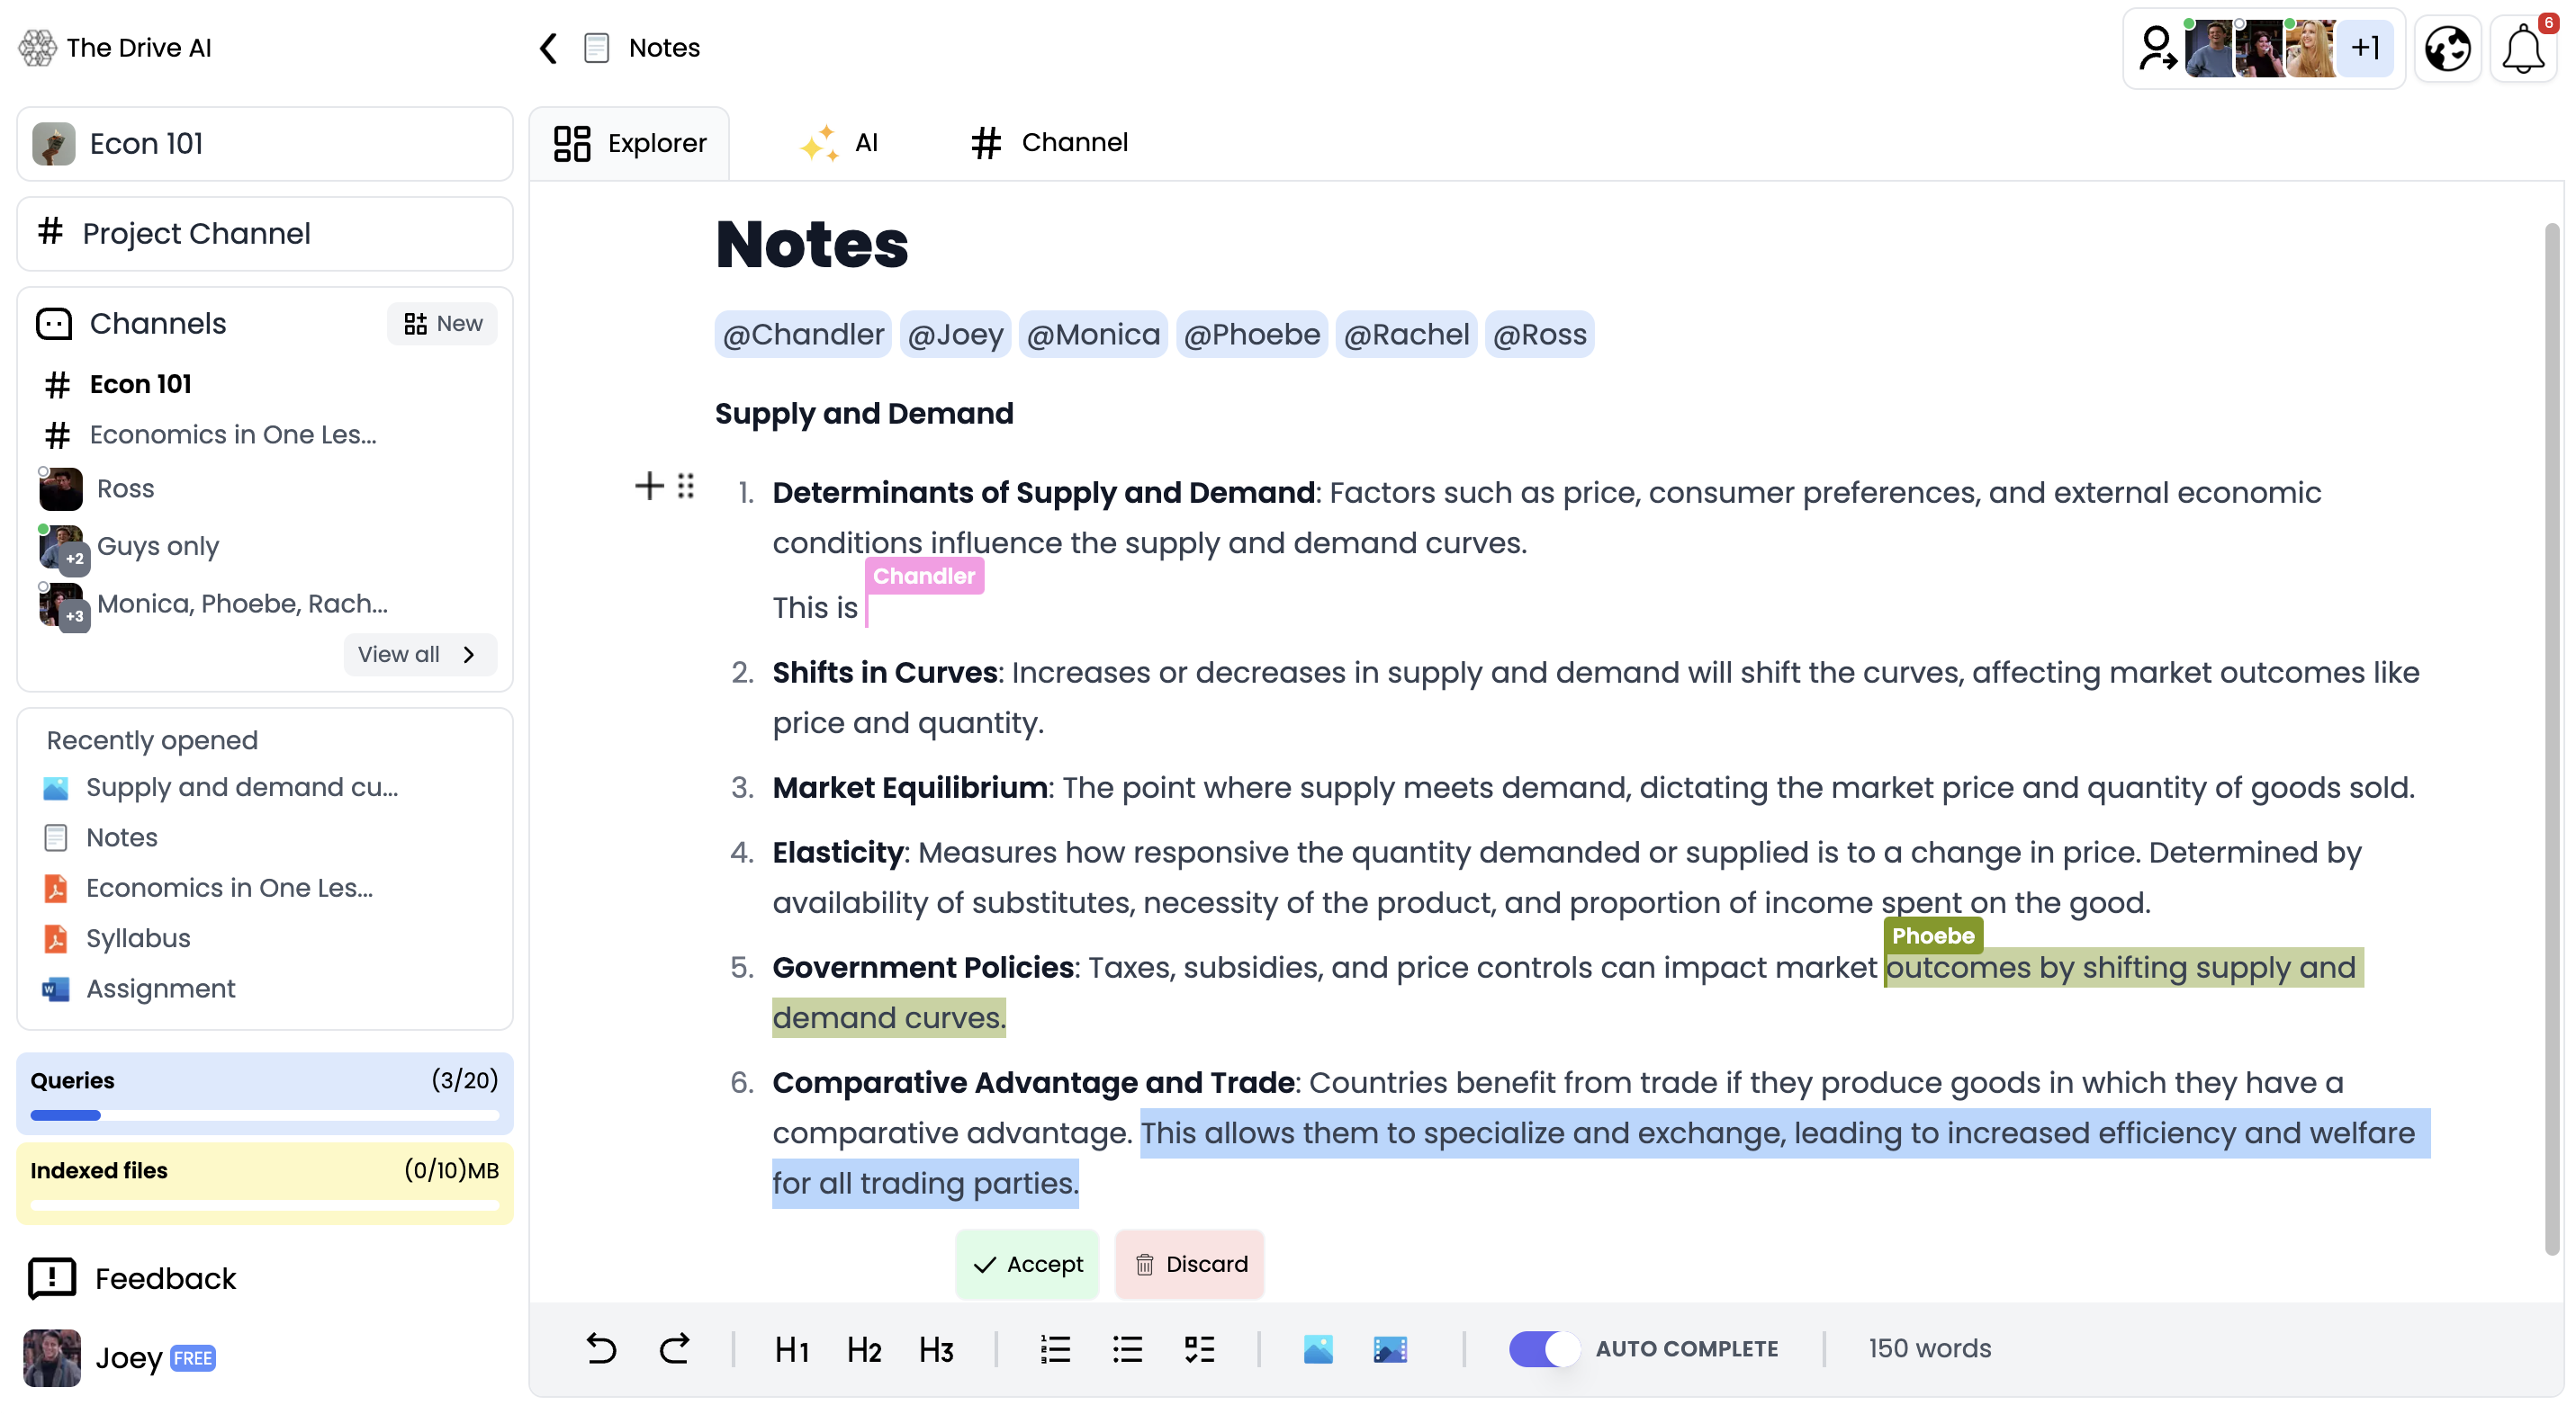Click the ordered list icon
Image resolution: width=2576 pixels, height=1414 pixels.
(1054, 1349)
